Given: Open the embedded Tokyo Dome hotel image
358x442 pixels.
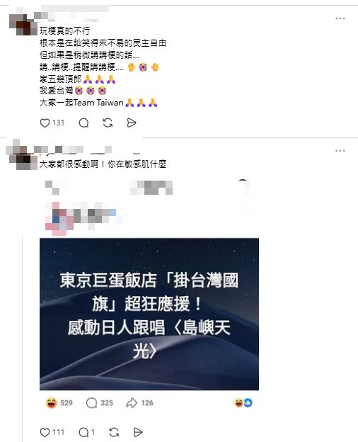Looking at the screenshot, I should [149, 314].
